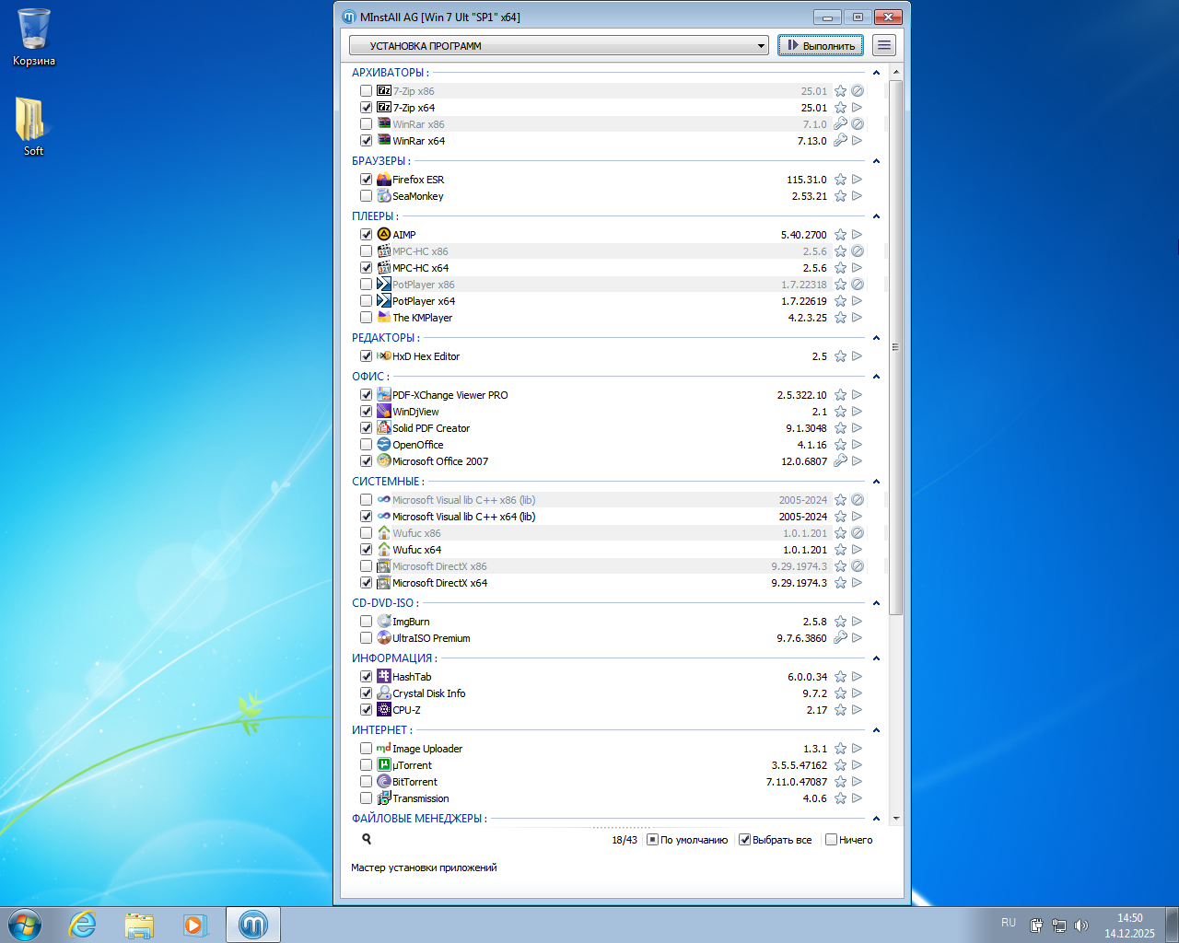1179x943 pixels.
Task: Select the uTorrent list entry
Action: click(x=413, y=765)
